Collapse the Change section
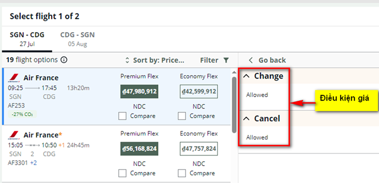 coord(246,76)
